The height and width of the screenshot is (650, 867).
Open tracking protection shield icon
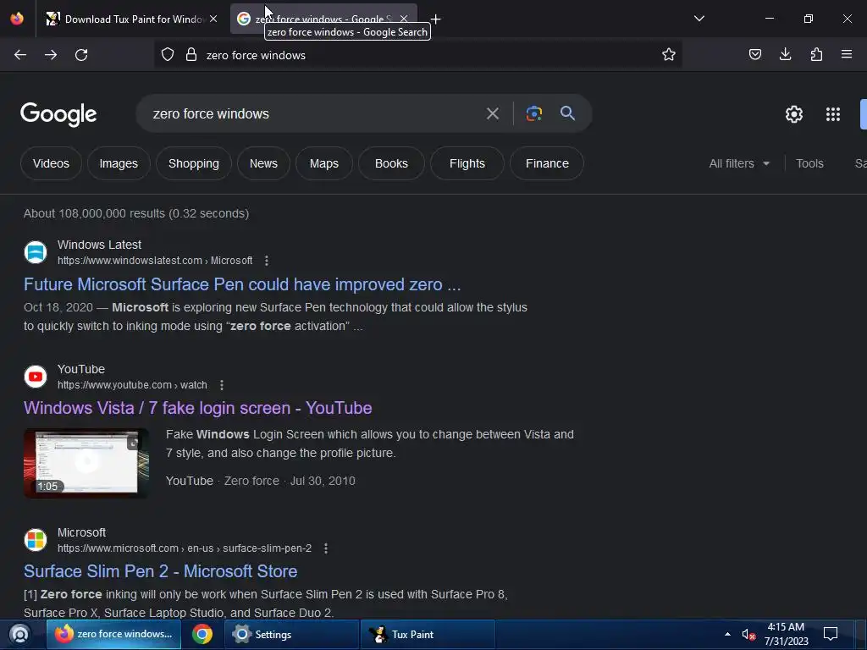click(168, 55)
